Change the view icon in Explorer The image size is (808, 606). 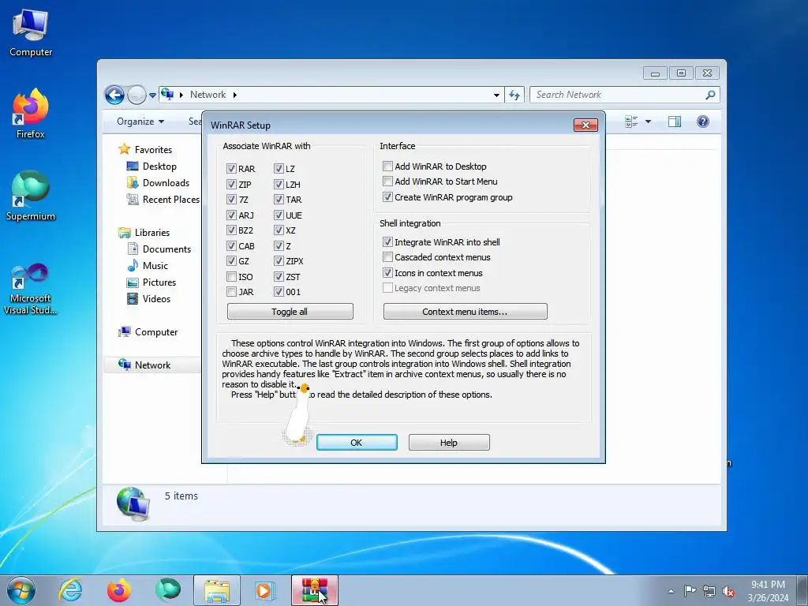point(631,122)
